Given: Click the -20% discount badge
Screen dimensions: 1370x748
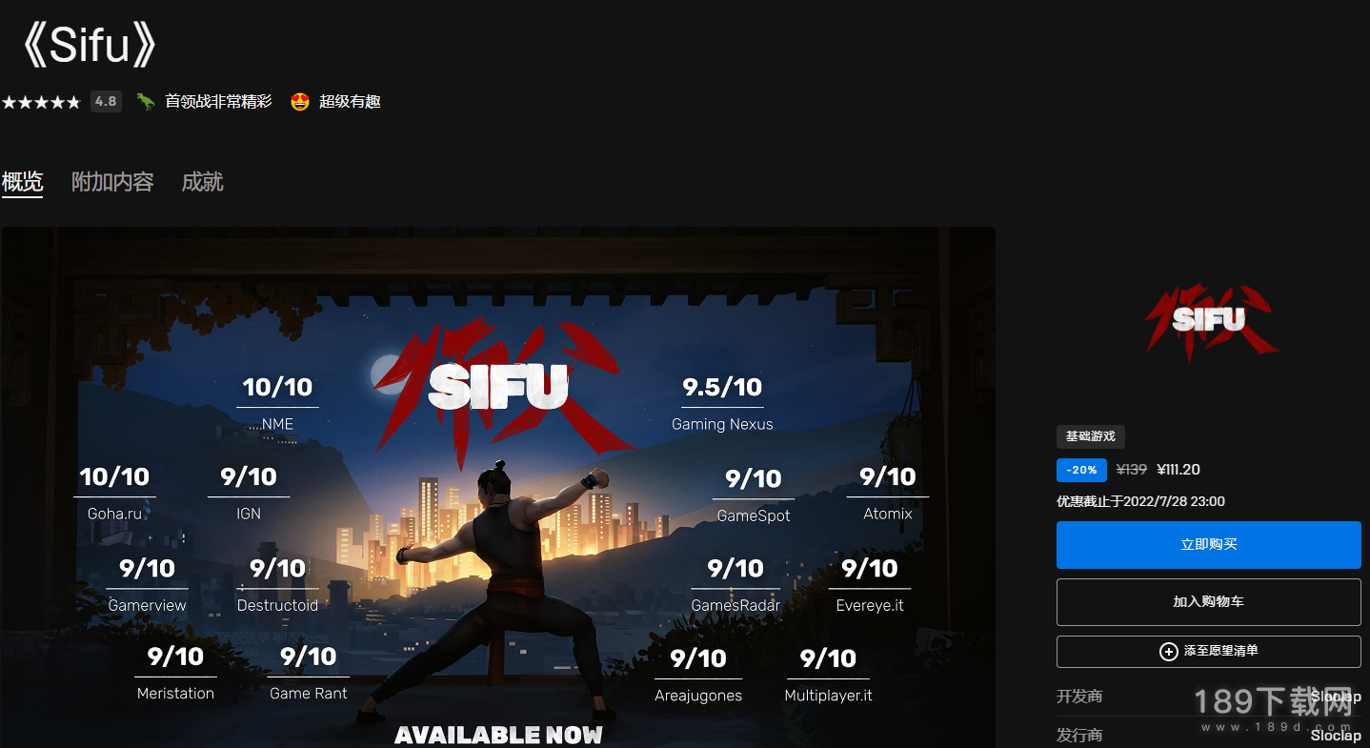Looking at the screenshot, I should 1081,470.
